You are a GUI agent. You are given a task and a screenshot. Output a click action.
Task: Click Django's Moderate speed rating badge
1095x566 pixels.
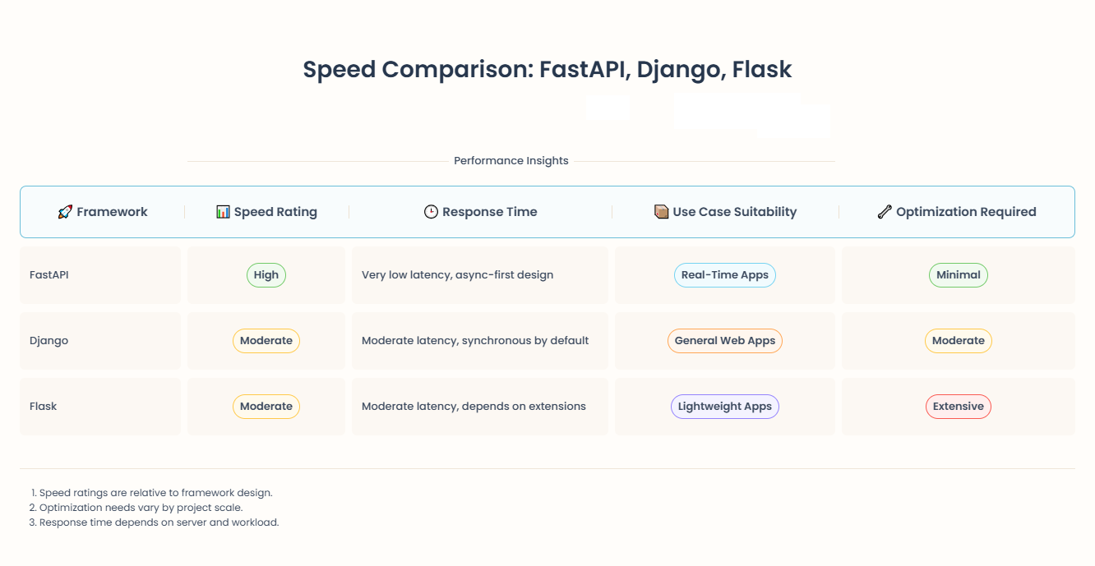266,341
